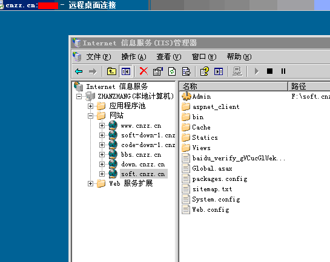330x262 pixels.
Task: Click the IIS manager title bar icon
Action: pos(77,43)
